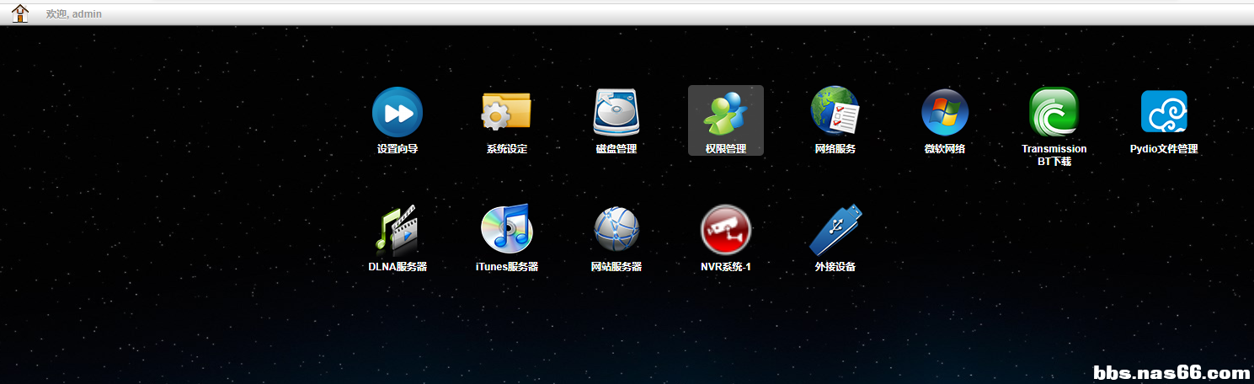Image resolution: width=1254 pixels, height=384 pixels.
Task: Click the 欢迎, admin text
Action: [74, 14]
